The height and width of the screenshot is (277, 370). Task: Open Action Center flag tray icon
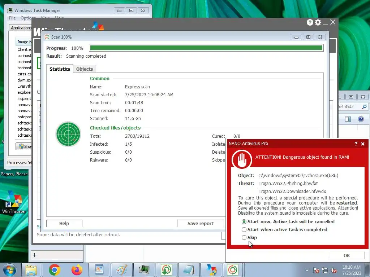pyautogui.click(x=316, y=271)
